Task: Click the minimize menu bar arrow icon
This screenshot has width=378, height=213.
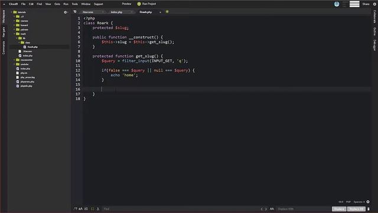Action: coord(4,4)
